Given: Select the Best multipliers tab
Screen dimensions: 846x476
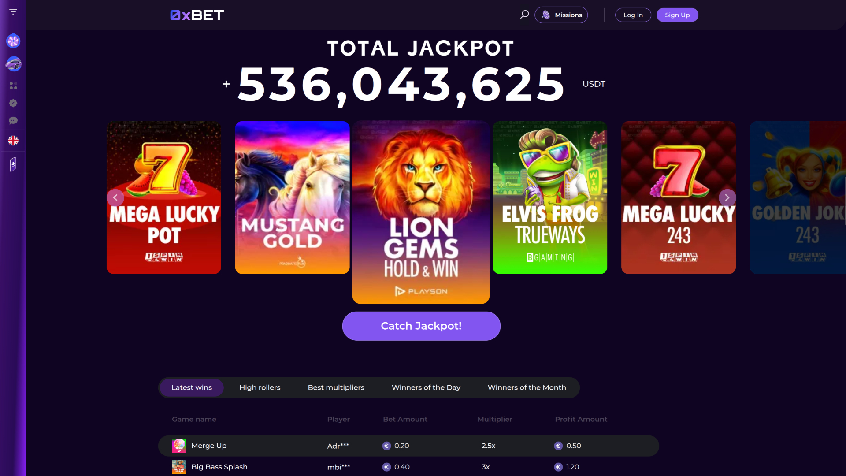Looking at the screenshot, I should click(x=336, y=387).
